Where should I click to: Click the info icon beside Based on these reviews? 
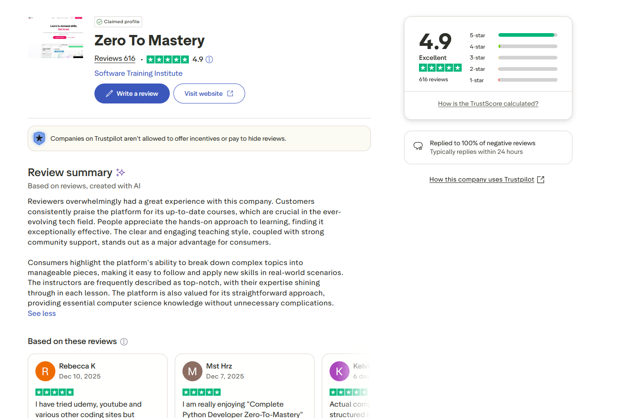coord(124,342)
